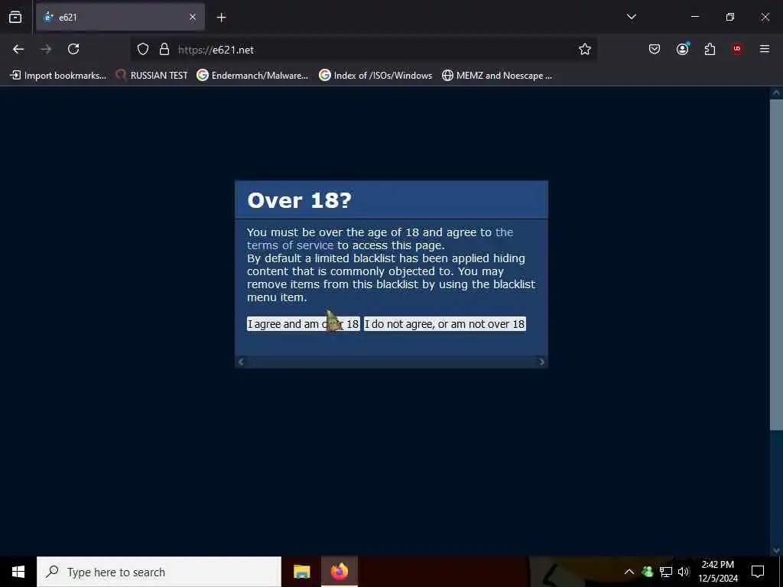783x587 pixels.
Task: Click the page vertical scrollbar thumb
Action: [776, 264]
